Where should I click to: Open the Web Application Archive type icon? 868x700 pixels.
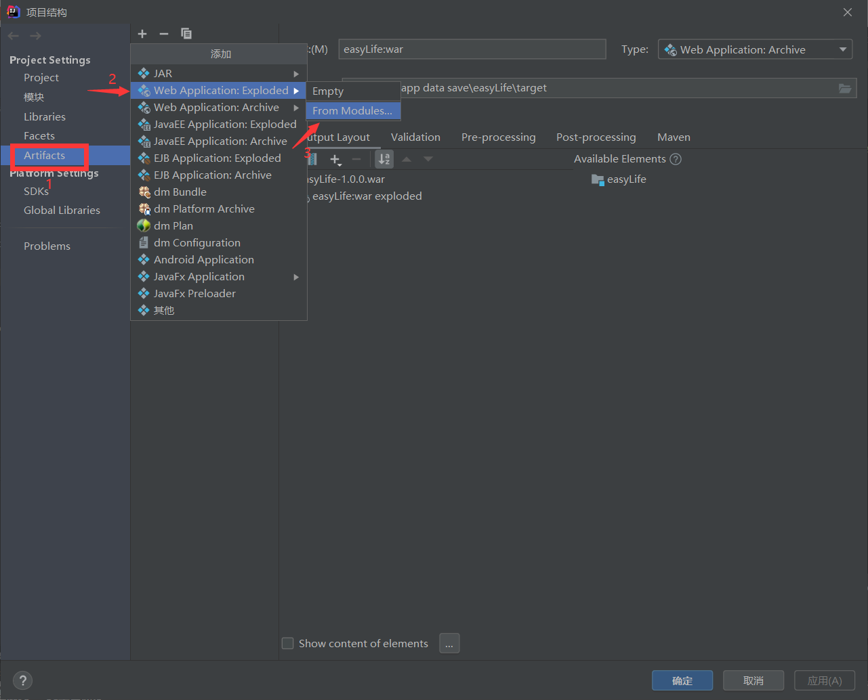143,107
